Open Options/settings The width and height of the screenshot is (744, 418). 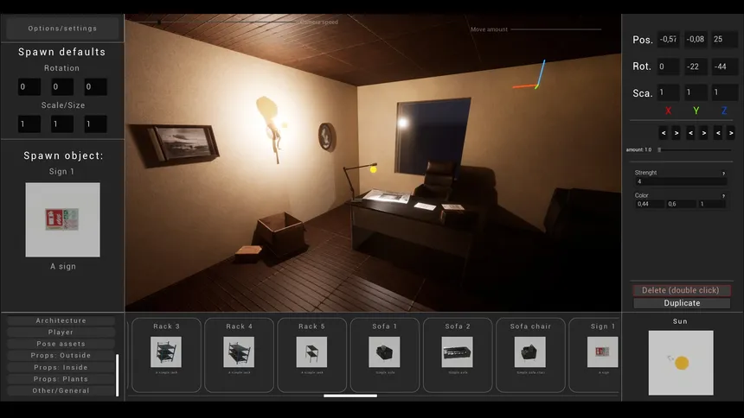[x=62, y=28]
